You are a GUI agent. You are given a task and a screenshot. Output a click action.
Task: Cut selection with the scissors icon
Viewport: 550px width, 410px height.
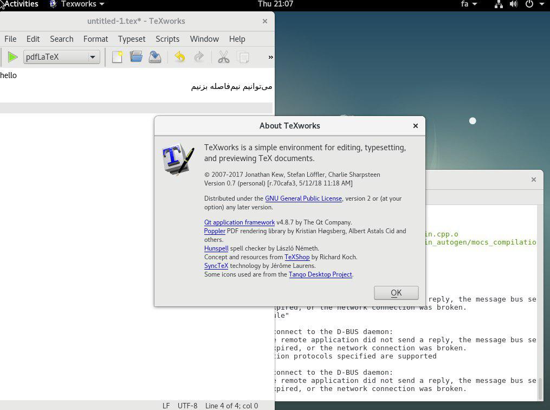pyautogui.click(x=223, y=57)
